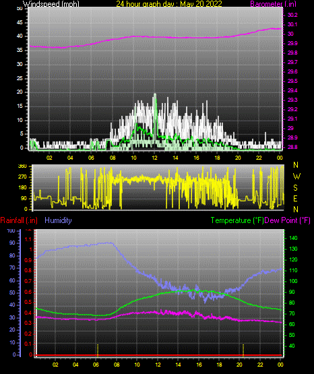Image resolution: width=314 pixels, height=374 pixels.
Task: Click the '08' hour label under humidity graph
Action: 117,365
